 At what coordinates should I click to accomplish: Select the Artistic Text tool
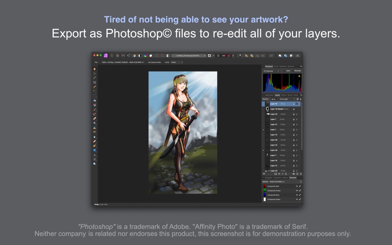(95, 155)
